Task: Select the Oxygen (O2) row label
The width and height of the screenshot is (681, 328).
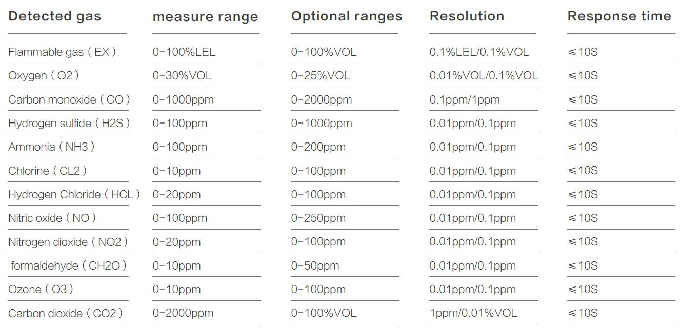Action: (x=44, y=76)
